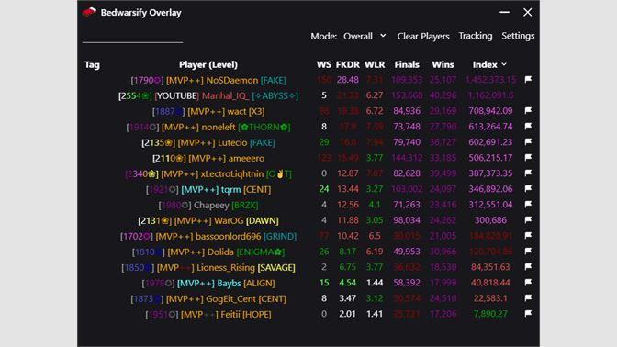The width and height of the screenshot is (617, 347).
Task: Sort by the Finals column header
Action: [x=407, y=64]
